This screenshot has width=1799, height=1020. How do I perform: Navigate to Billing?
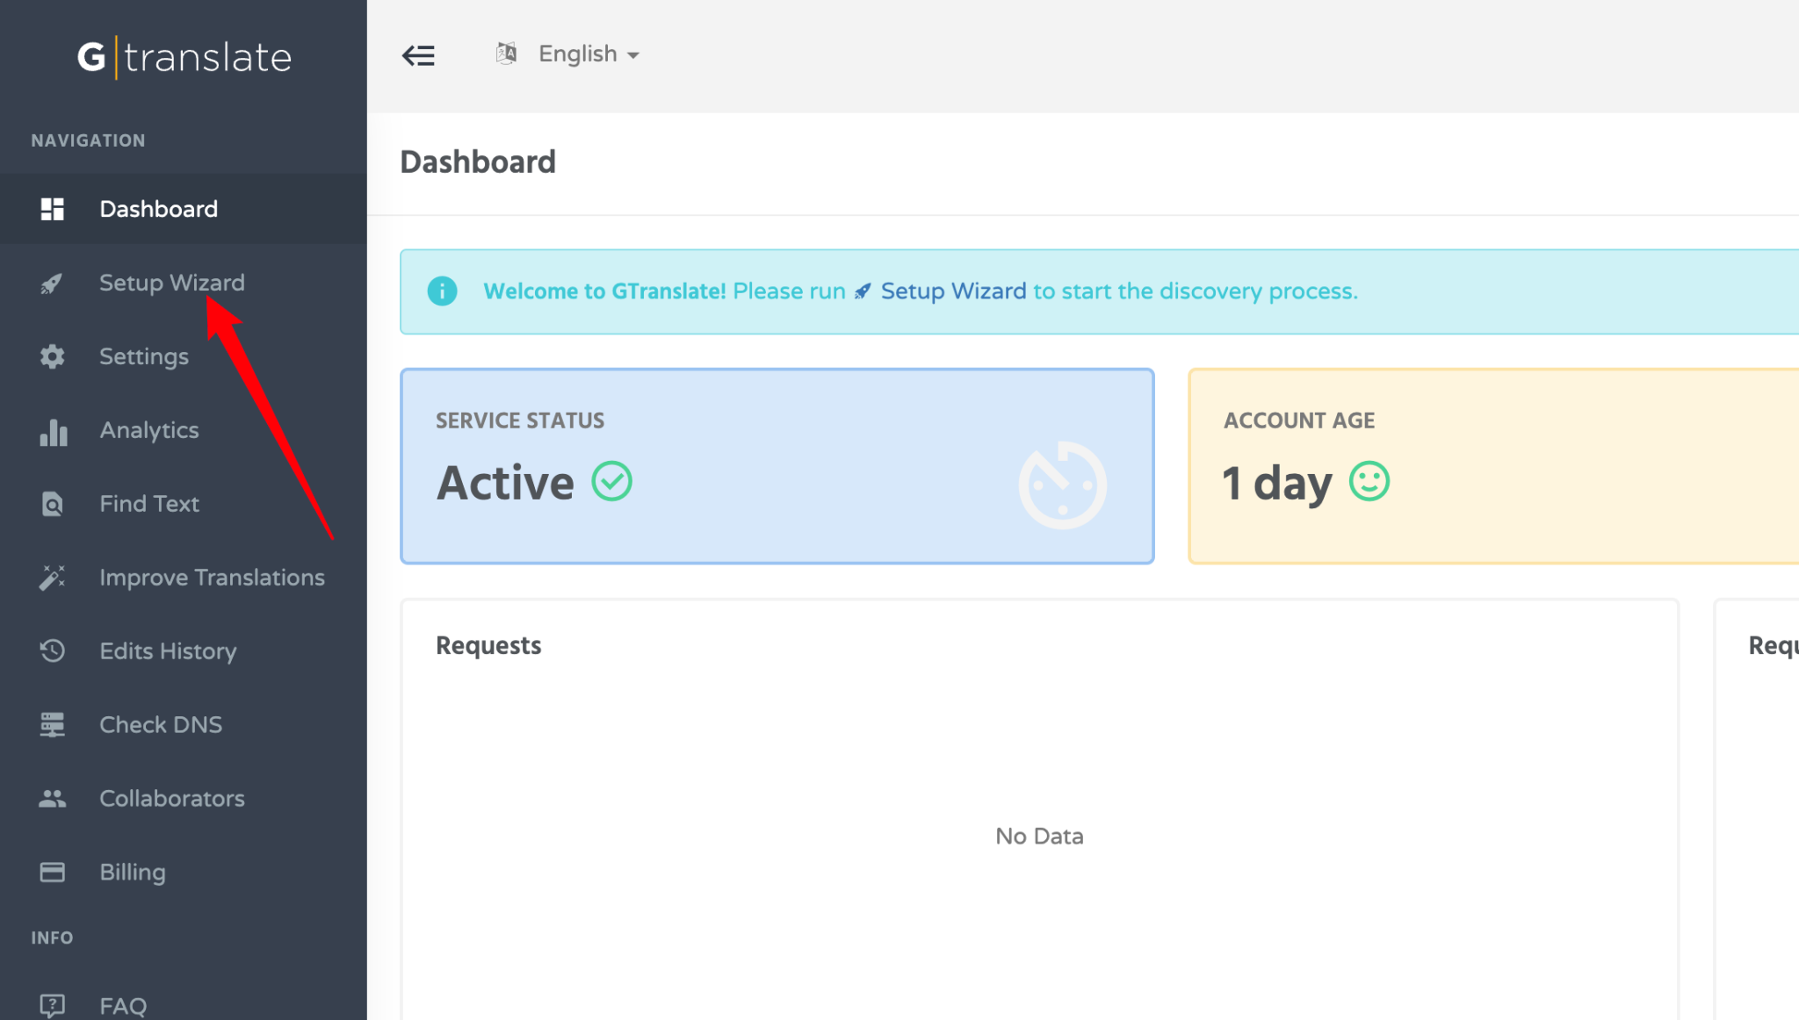coord(133,873)
